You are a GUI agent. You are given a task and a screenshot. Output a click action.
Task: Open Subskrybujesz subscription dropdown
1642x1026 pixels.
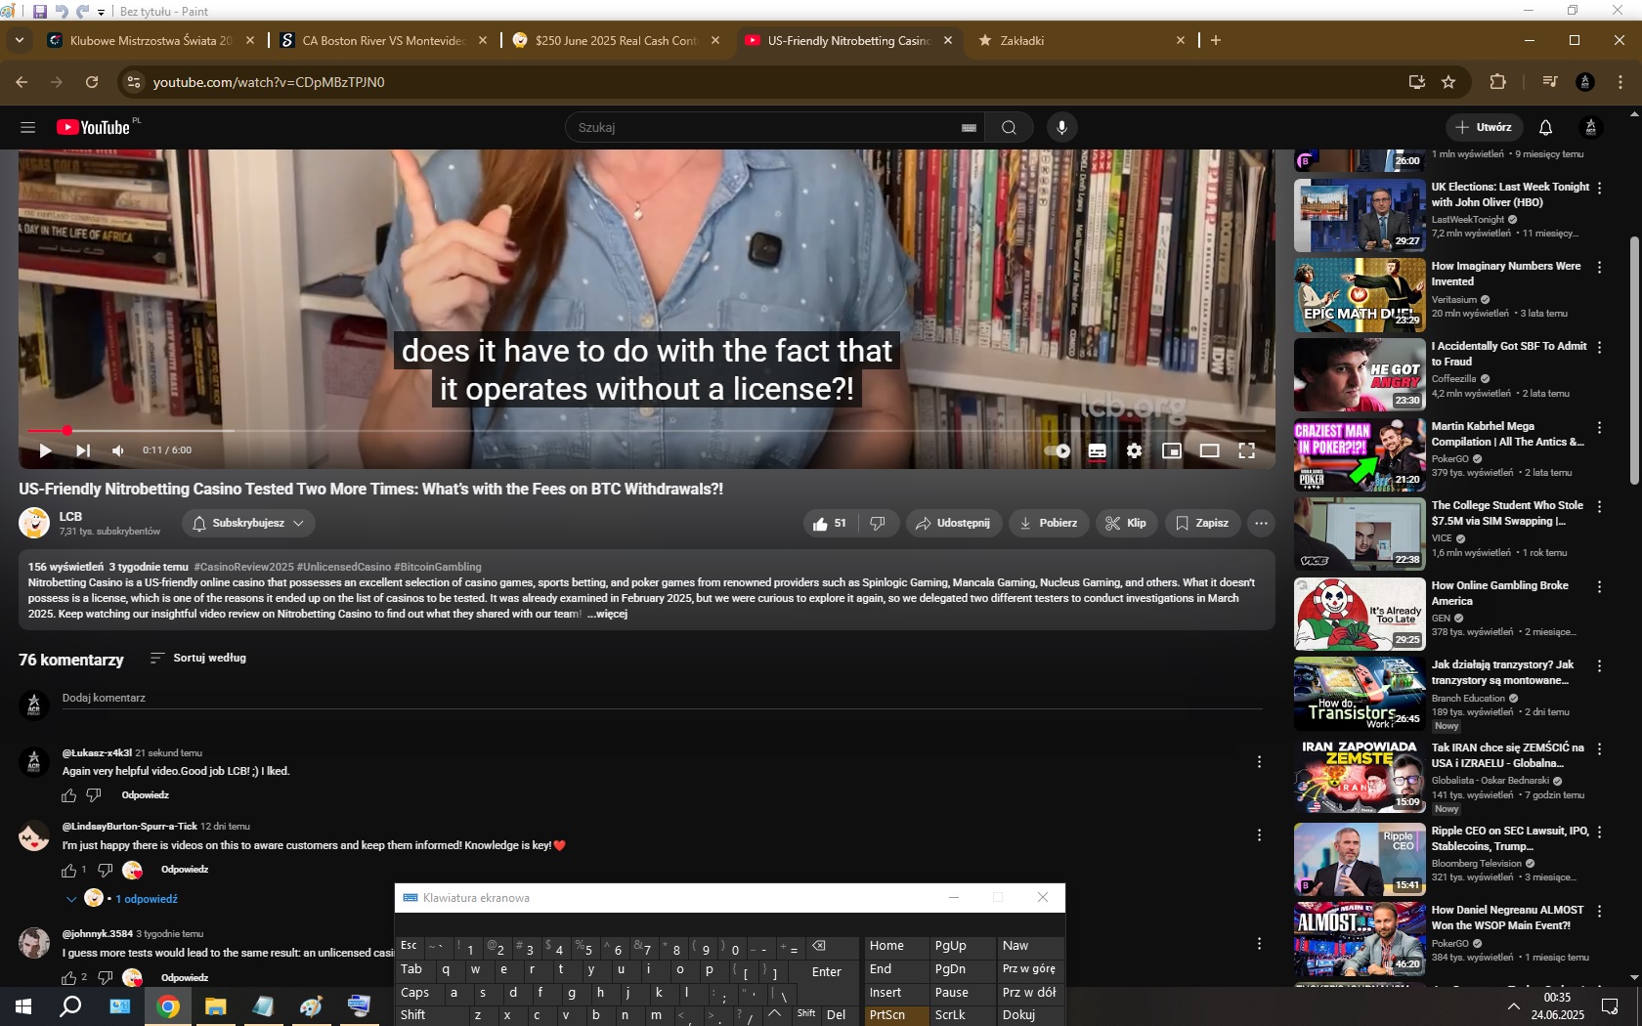(248, 523)
